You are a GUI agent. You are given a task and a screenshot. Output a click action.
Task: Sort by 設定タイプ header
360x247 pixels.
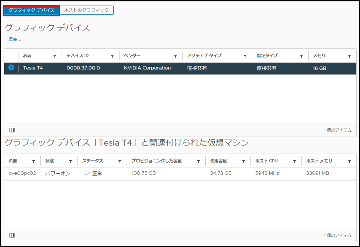(x=267, y=56)
